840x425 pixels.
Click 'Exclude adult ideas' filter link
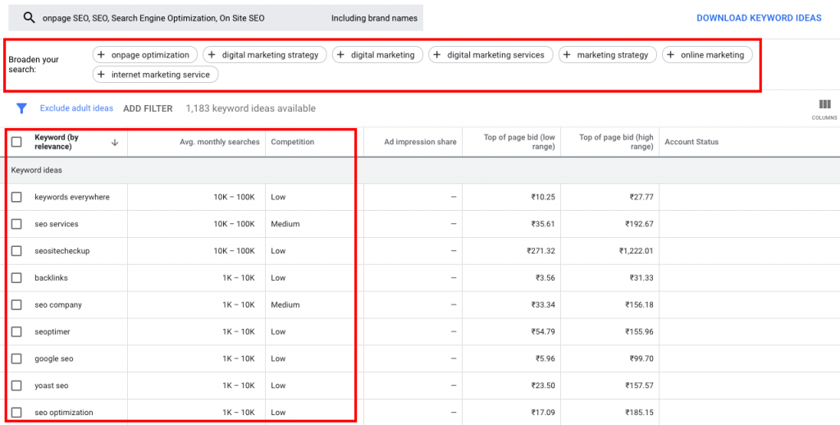tap(76, 108)
